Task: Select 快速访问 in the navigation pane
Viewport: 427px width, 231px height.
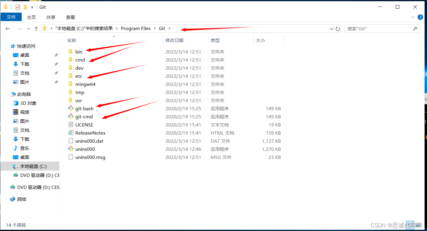Action: [x=27, y=46]
